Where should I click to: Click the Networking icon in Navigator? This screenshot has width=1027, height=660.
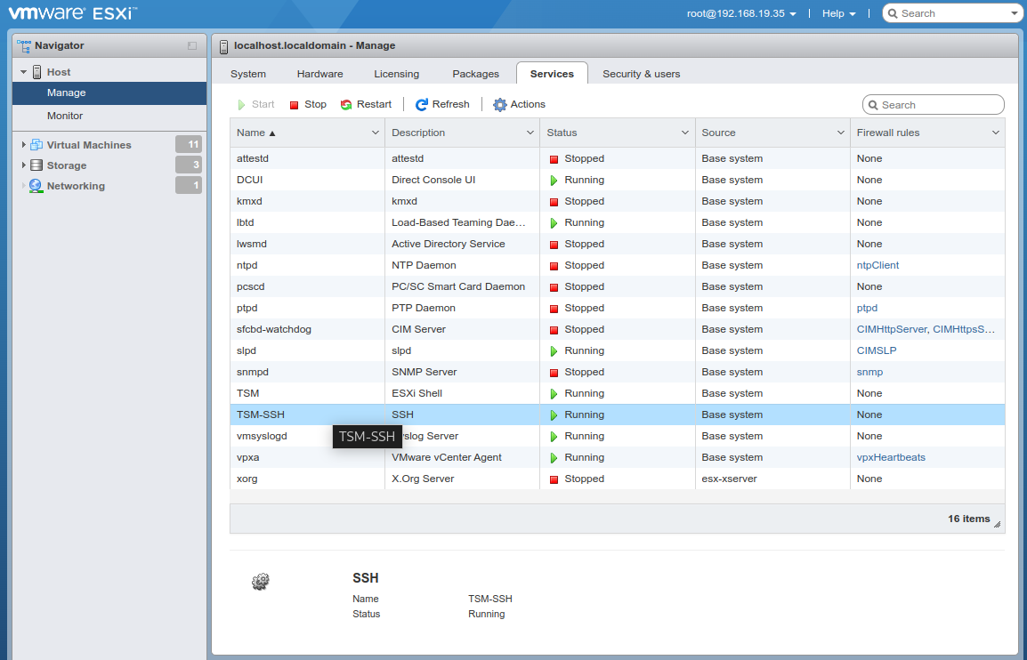[36, 186]
